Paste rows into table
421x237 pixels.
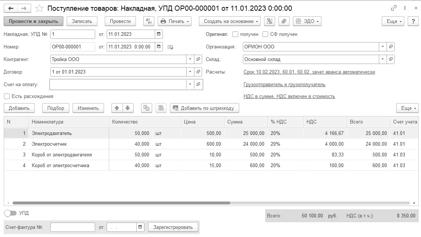click(x=161, y=108)
